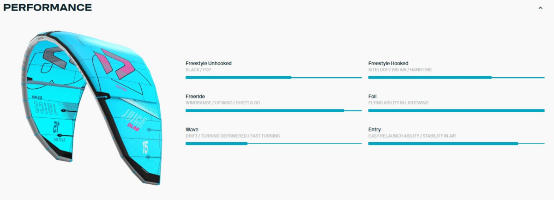Select the Foil label
This screenshot has width=554, height=200.
tap(373, 96)
